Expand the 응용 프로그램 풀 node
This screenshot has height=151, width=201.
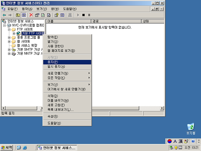[9, 38]
